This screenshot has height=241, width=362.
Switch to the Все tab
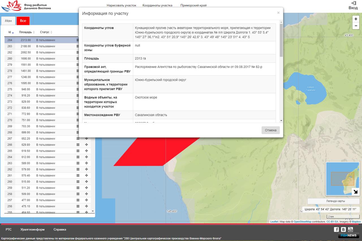coord(23,21)
